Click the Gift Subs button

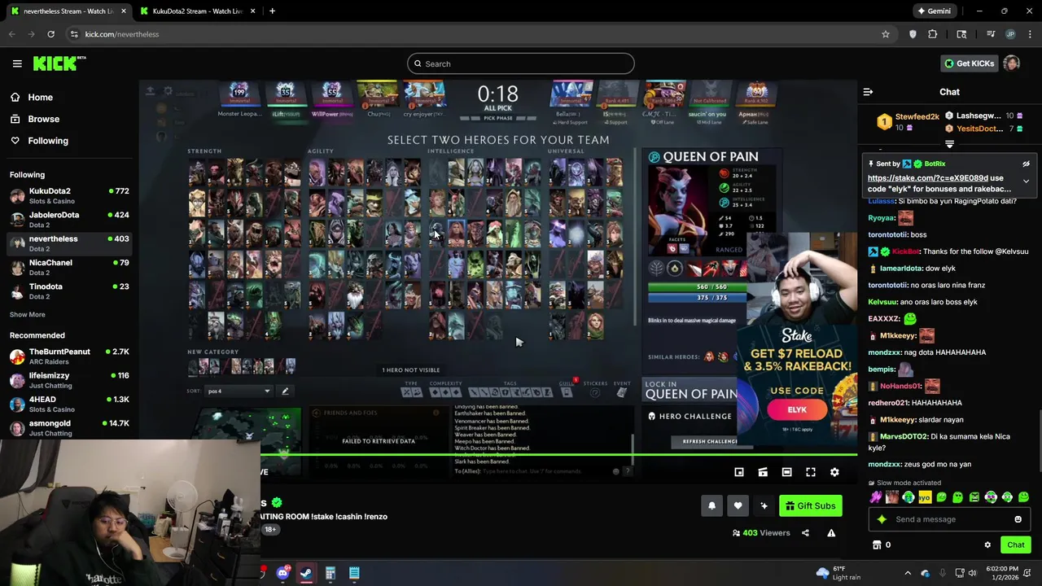(811, 506)
